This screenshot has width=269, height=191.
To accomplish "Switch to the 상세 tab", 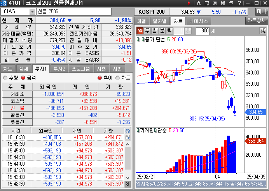I will coord(24,69).
